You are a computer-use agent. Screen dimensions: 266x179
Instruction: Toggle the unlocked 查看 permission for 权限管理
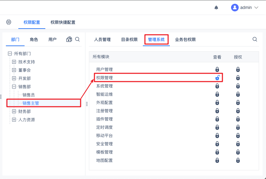[x=217, y=78]
